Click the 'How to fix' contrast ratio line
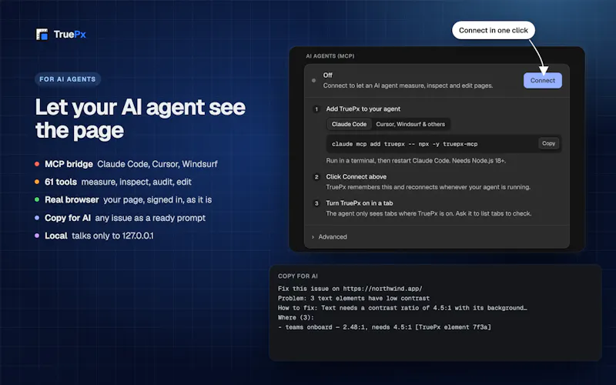 pyautogui.click(x=402, y=308)
